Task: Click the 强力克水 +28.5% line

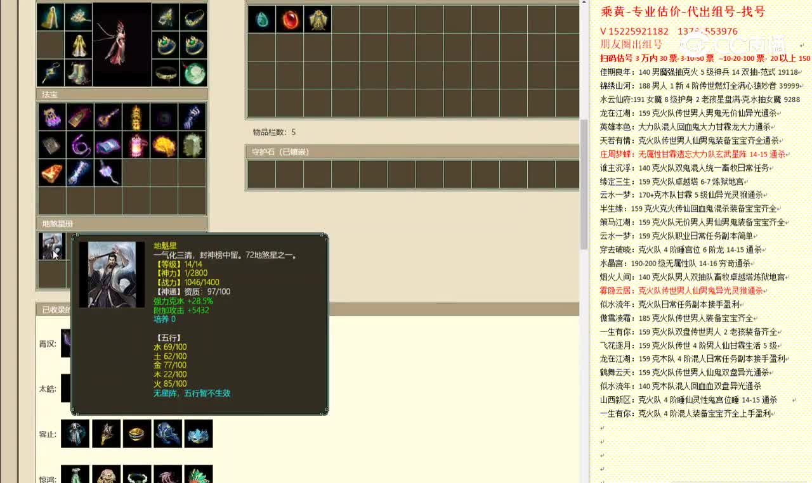Action: [x=183, y=301]
